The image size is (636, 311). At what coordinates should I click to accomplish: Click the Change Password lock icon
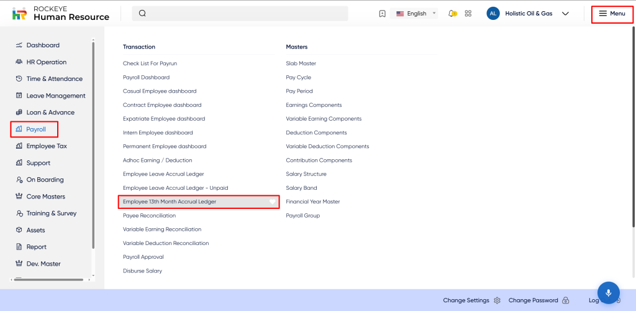[565, 300]
